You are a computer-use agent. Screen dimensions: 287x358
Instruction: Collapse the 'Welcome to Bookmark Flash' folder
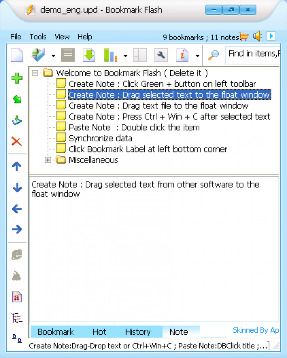click(x=35, y=73)
